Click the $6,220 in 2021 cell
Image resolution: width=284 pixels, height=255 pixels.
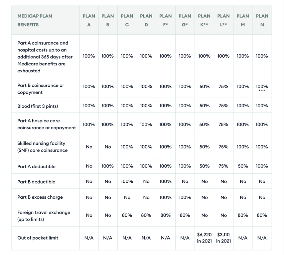204,238
